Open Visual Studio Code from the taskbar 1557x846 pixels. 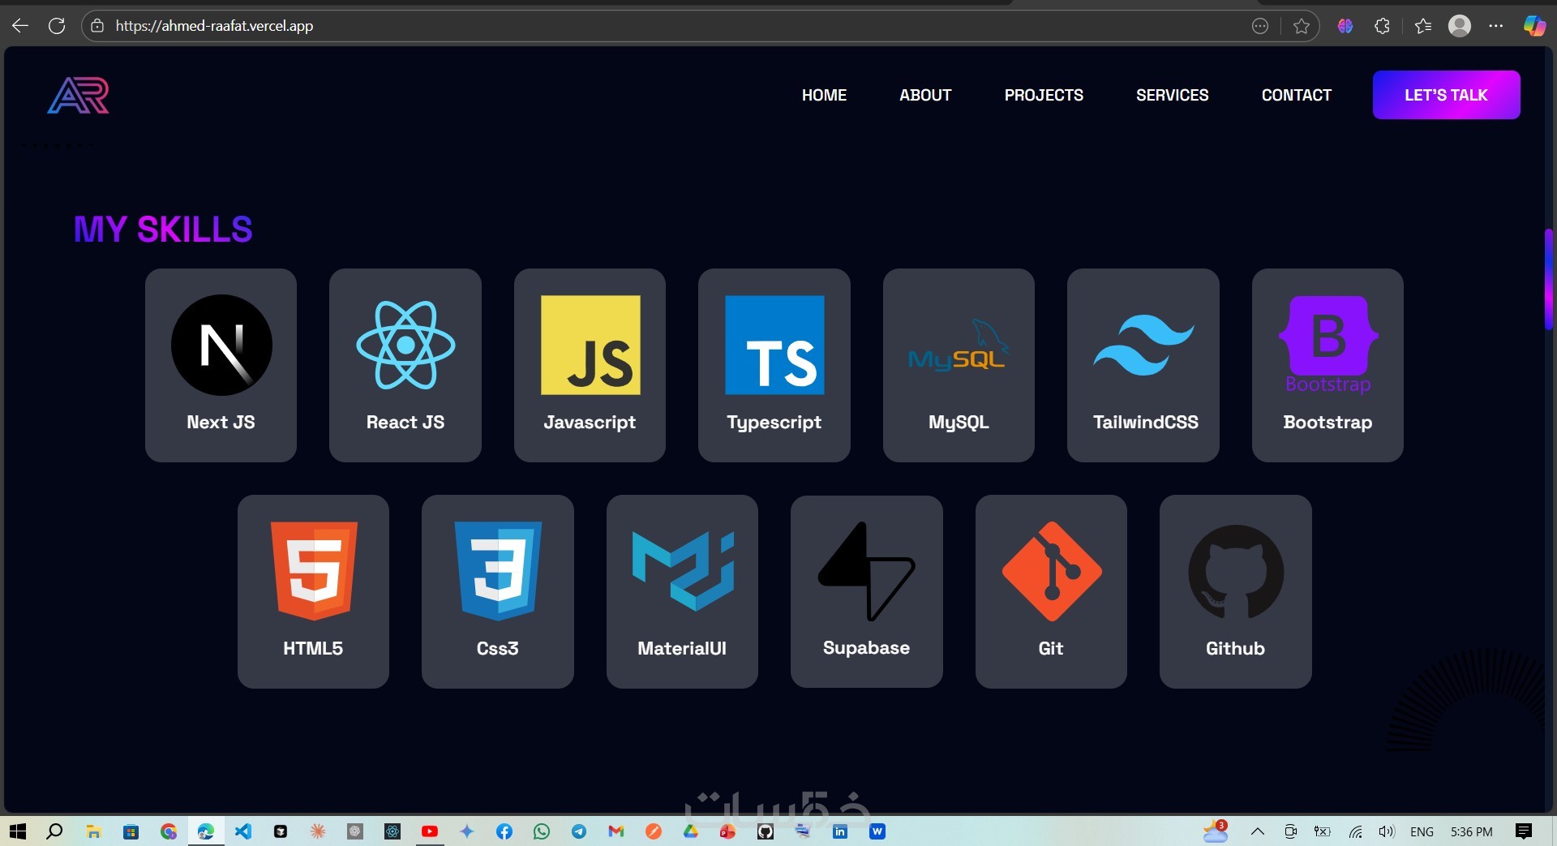click(x=243, y=831)
